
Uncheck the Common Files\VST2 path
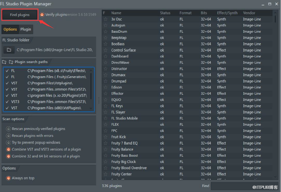tap(7, 89)
